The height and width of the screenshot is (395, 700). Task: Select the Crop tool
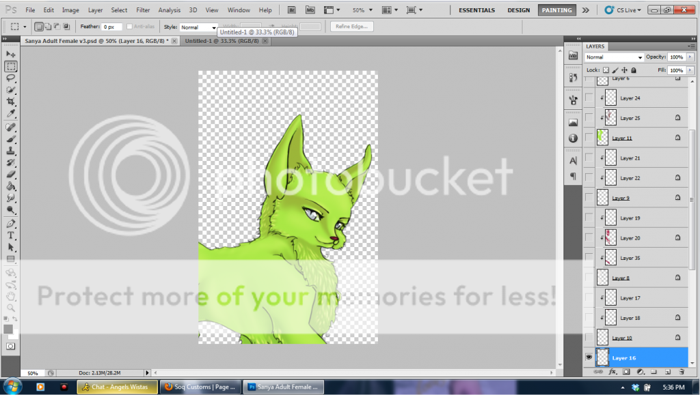coord(11,101)
